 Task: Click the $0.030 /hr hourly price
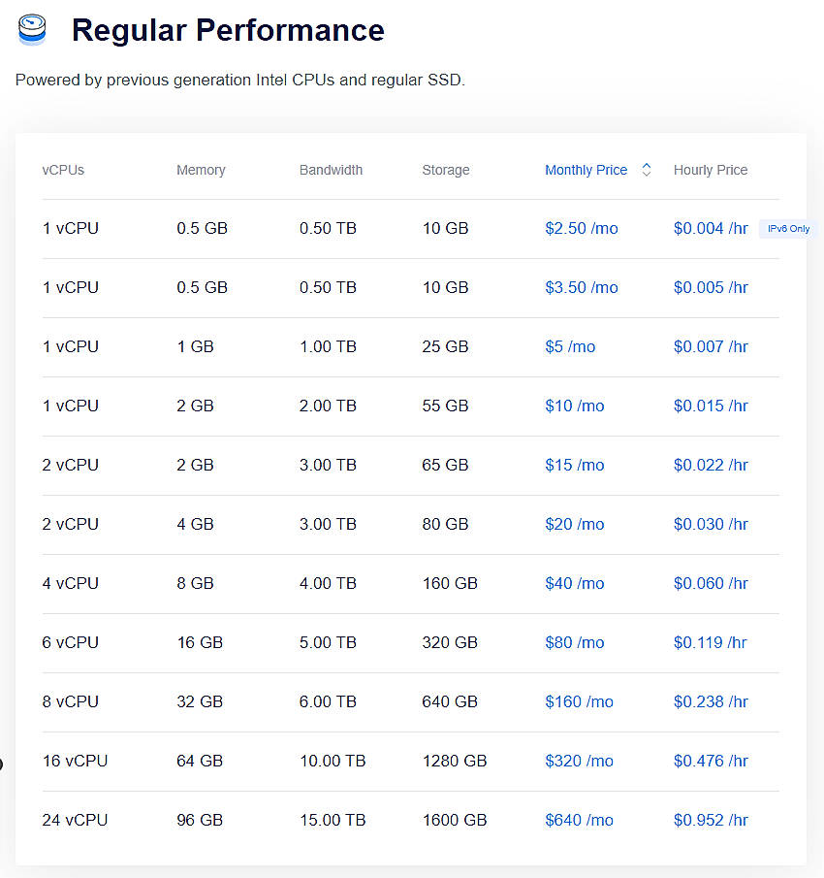pos(711,524)
